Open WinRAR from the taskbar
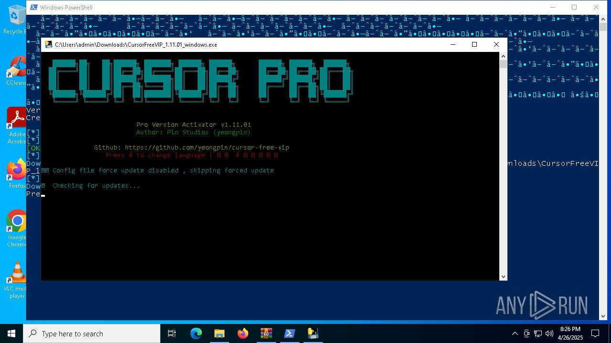The width and height of the screenshot is (611, 343). point(266,333)
